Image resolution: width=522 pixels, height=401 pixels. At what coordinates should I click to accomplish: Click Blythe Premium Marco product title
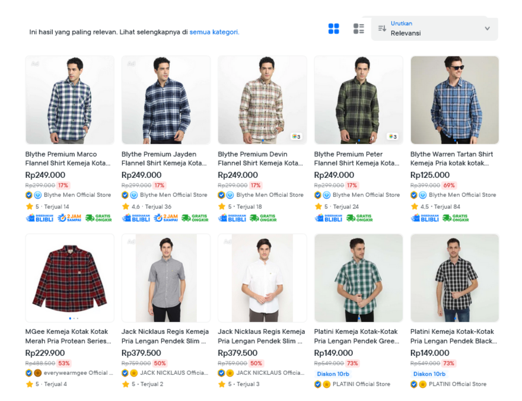(x=68, y=159)
